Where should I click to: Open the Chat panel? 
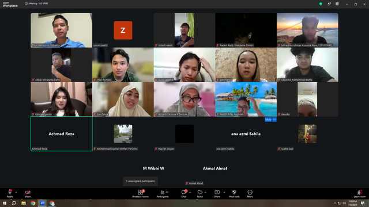184,194
